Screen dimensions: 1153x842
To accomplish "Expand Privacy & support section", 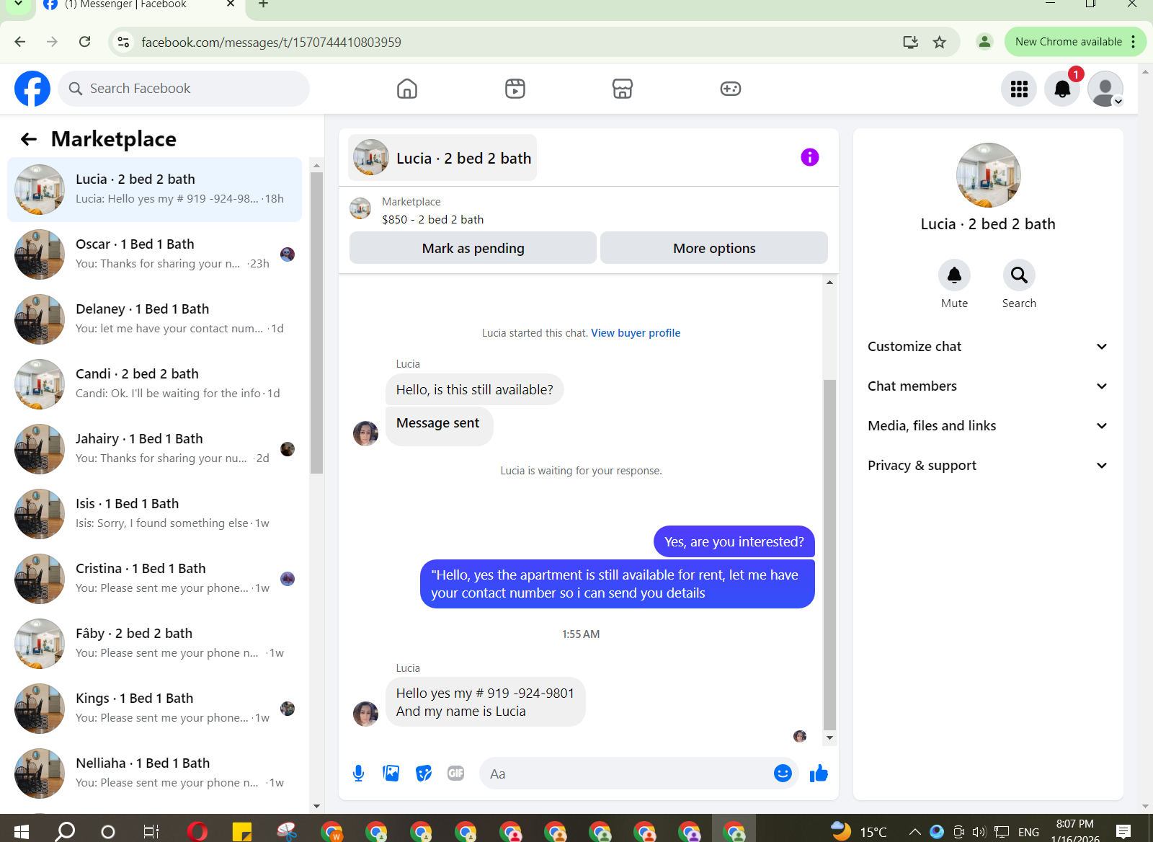I will (987, 466).
